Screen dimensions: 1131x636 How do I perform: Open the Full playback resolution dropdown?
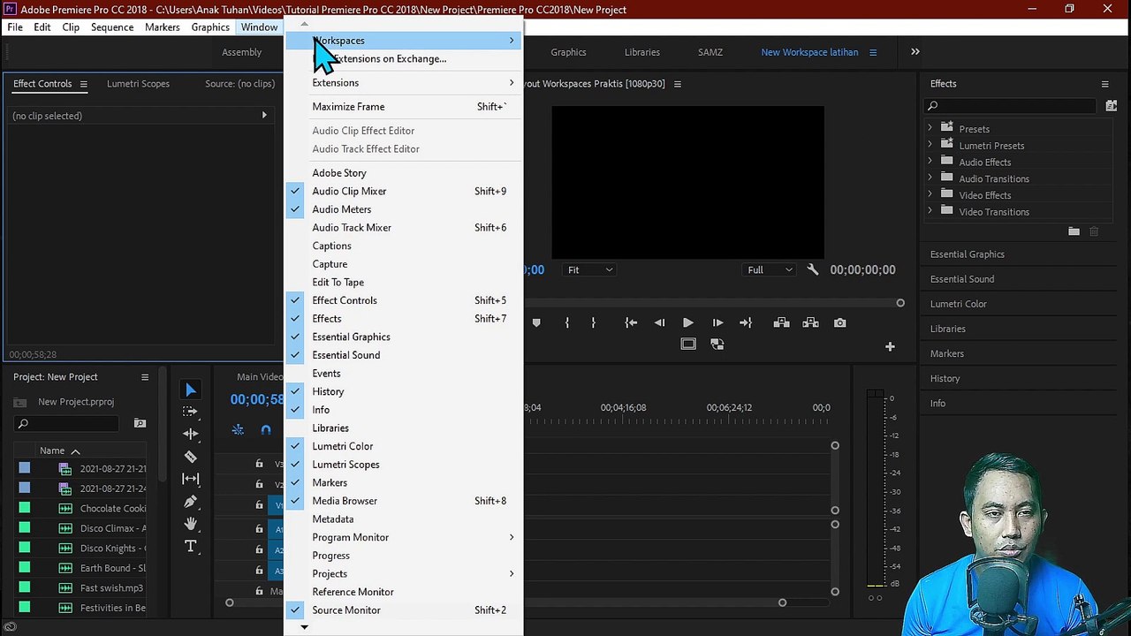(x=770, y=269)
